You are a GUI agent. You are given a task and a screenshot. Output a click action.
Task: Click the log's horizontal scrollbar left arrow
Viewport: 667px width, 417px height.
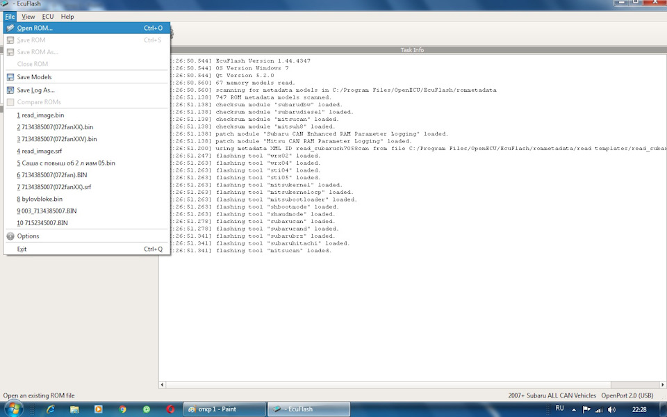(x=163, y=384)
